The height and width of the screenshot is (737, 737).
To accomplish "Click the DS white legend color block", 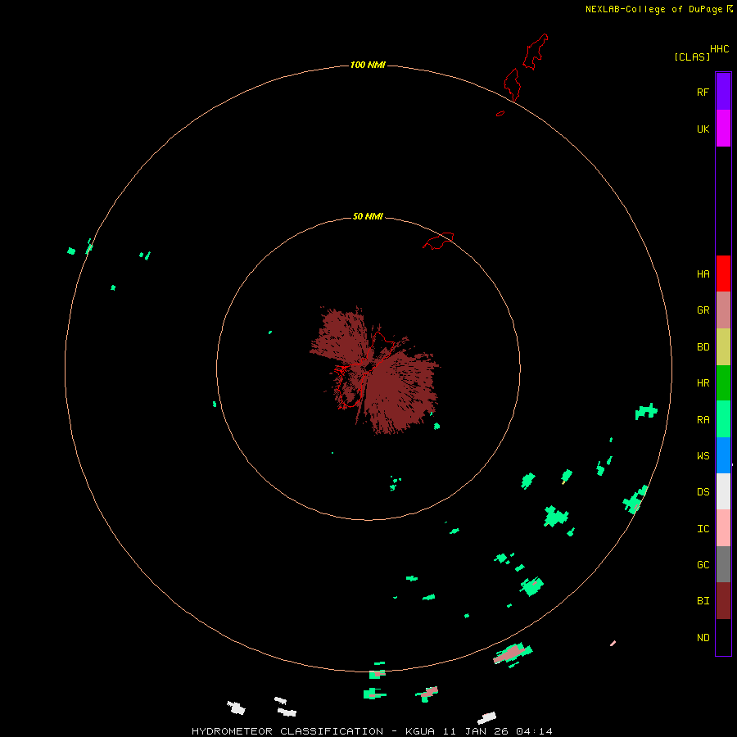I will 723,491.
